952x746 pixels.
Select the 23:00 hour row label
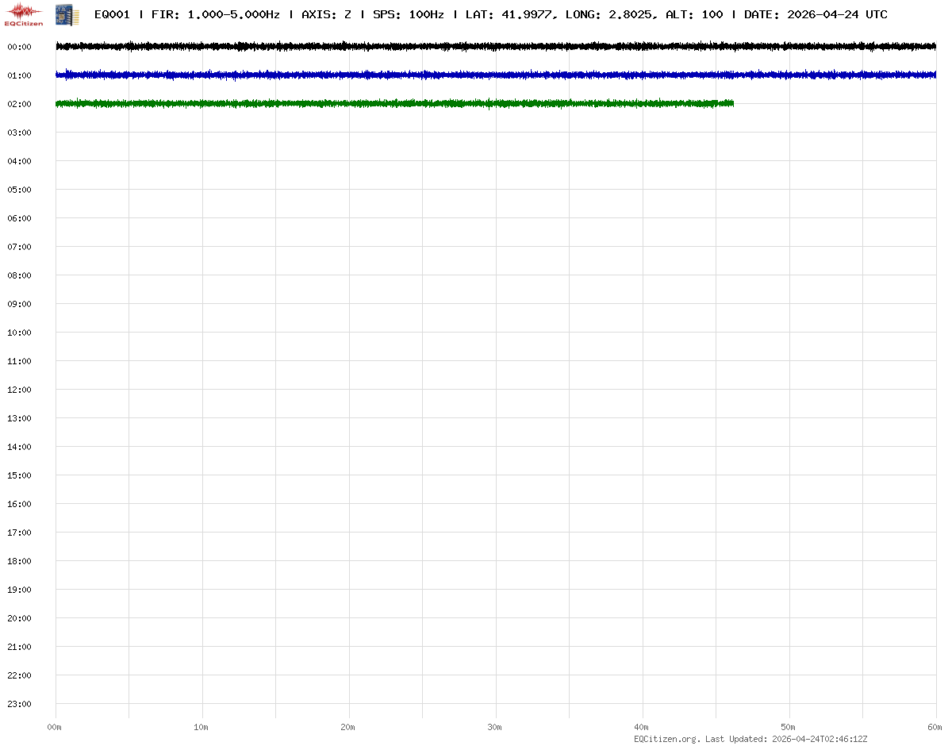tap(19, 704)
